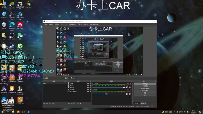Hide the 游戏源 source with its eye icon
This screenshot has width=203, height=114.
click(88, 89)
